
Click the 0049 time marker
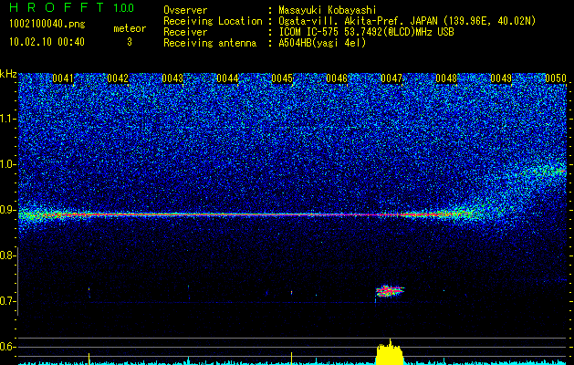point(501,78)
